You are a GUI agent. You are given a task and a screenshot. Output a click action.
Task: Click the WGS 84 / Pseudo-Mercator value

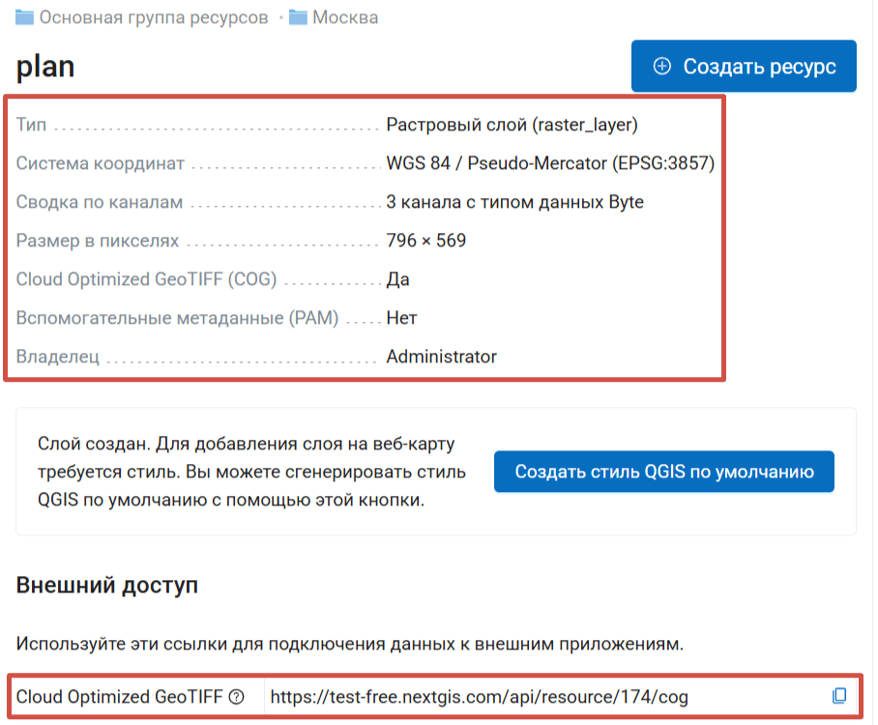tap(549, 163)
